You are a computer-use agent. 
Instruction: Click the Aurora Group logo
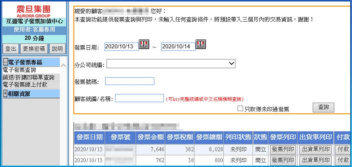pyautogui.click(x=33, y=11)
